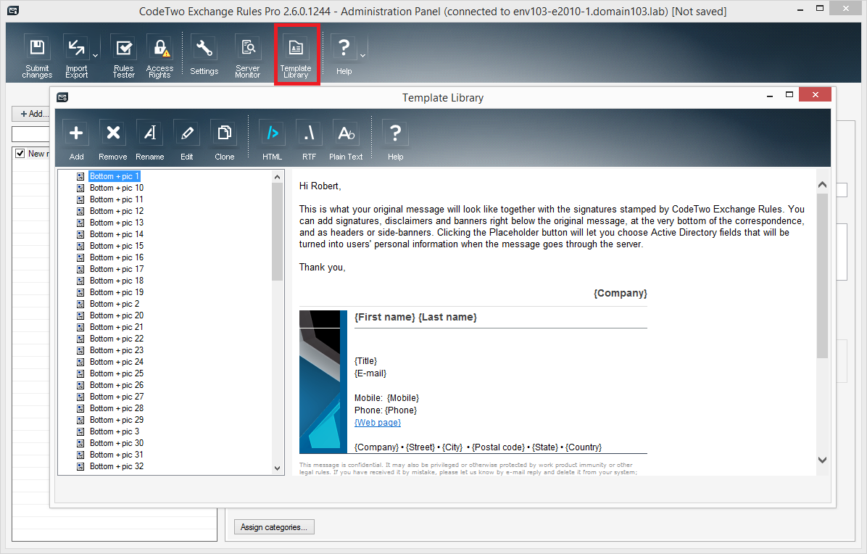Select template Bottom + pic 19
867x554 pixels.
117,292
